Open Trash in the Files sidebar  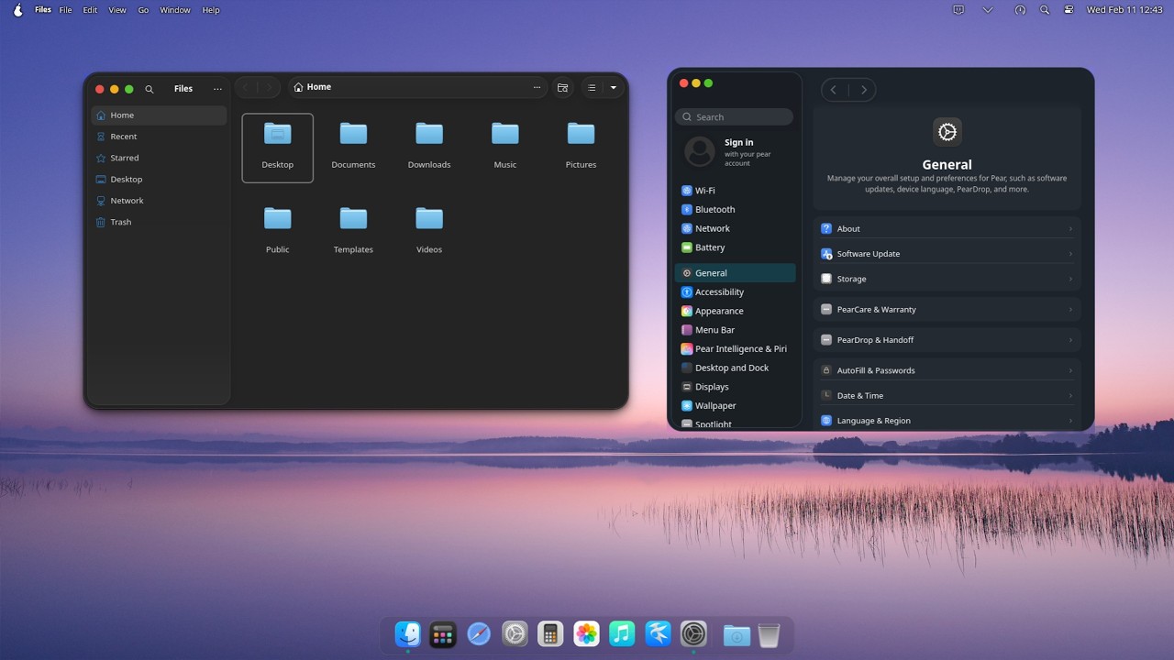pyautogui.click(x=159, y=222)
